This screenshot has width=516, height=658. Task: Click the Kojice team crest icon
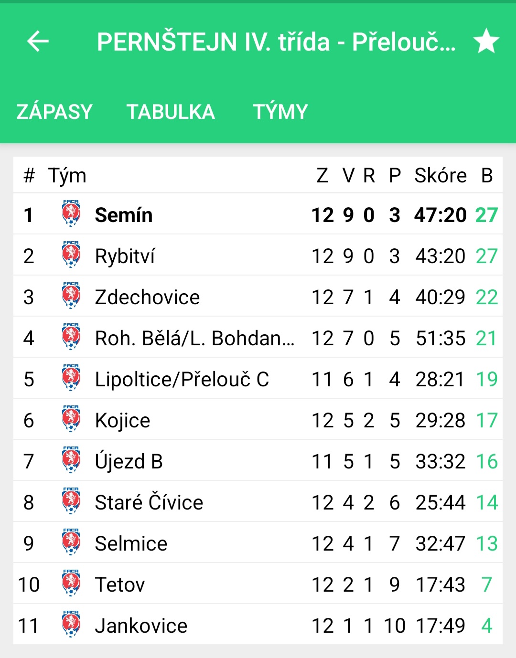click(x=71, y=419)
